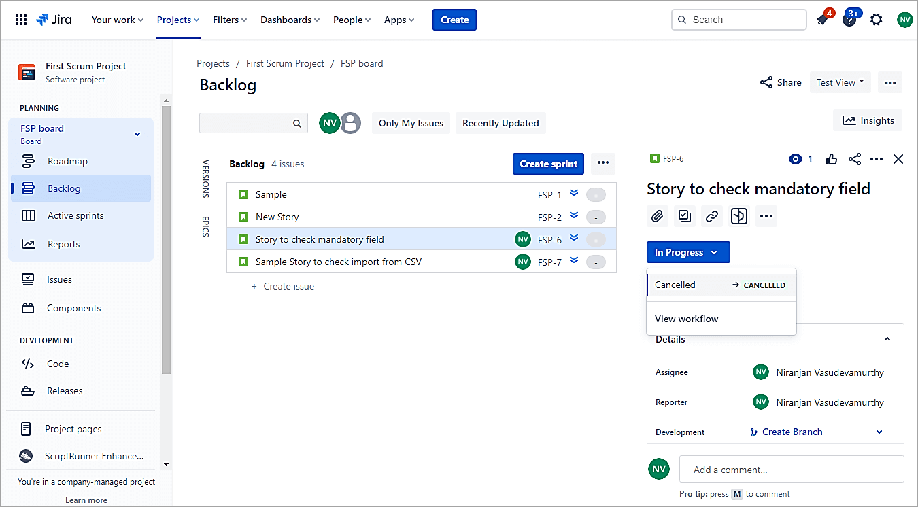Screen dimensions: 918x507
Task: Click the add child issue icon
Action: [684, 216]
